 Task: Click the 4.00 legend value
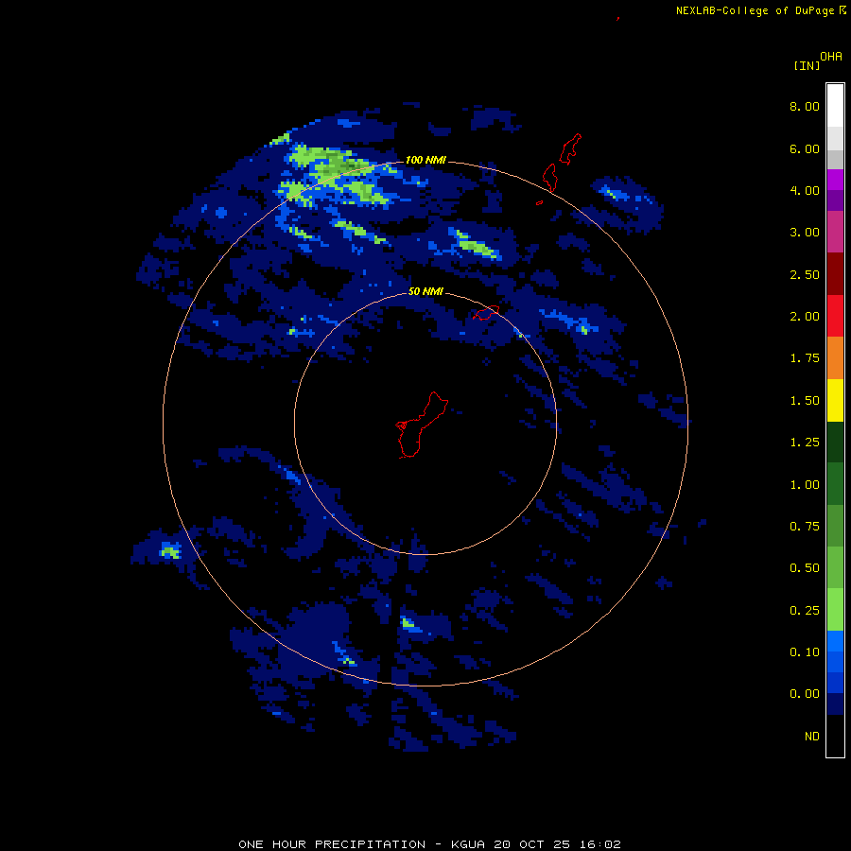click(805, 190)
